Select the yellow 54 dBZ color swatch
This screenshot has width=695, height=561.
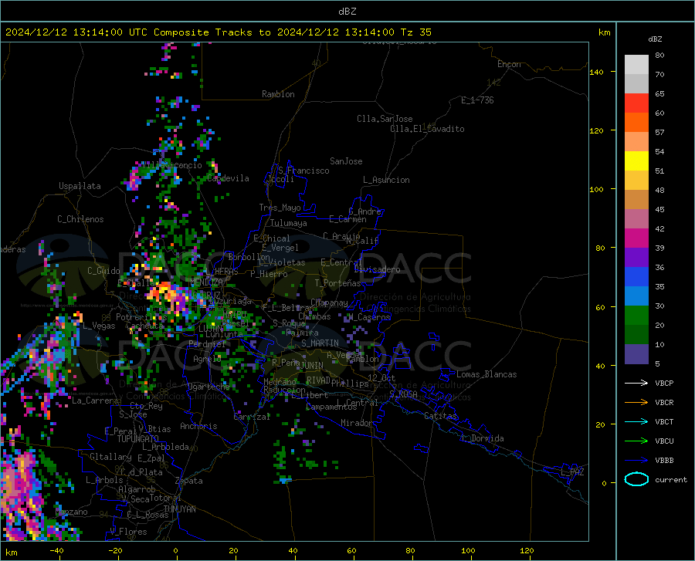coord(636,161)
